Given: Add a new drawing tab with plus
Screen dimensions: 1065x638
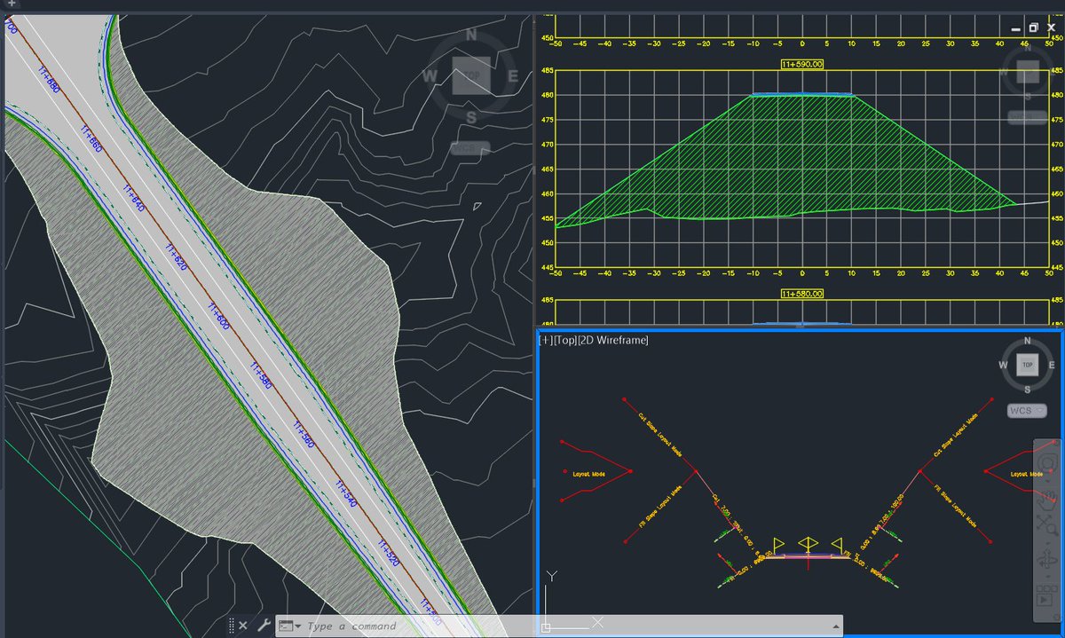Looking at the screenshot, I should point(11,4).
